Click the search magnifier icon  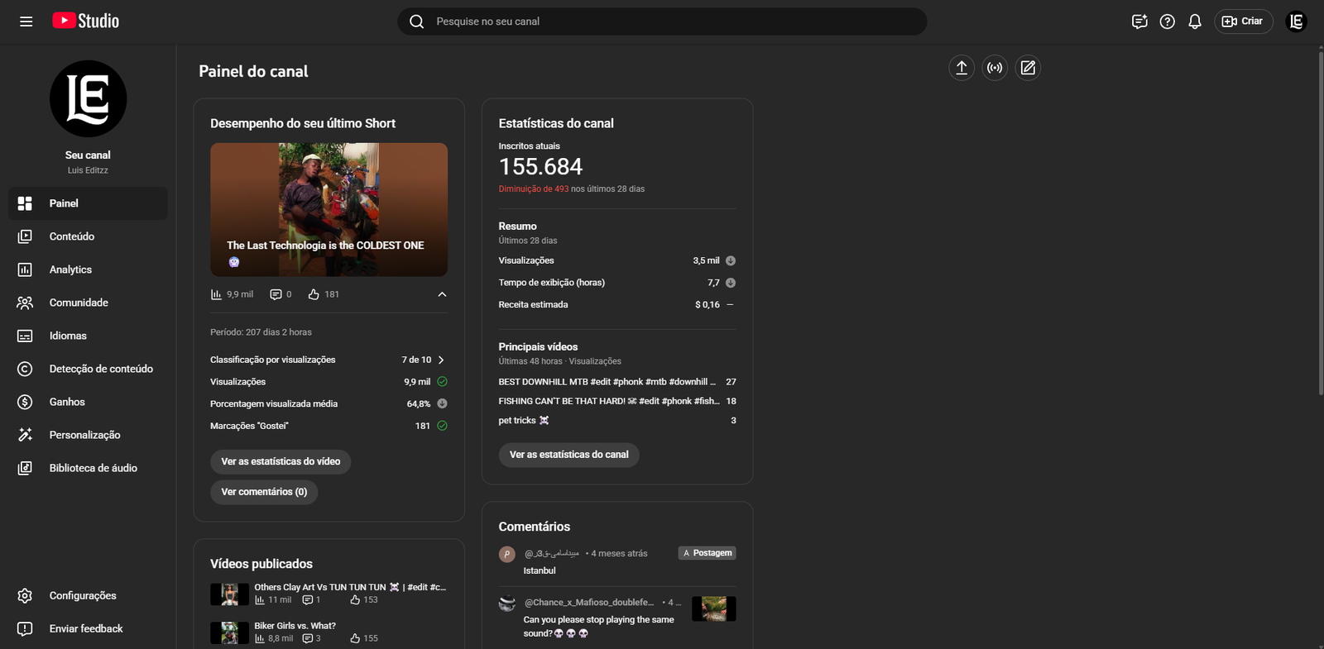417,21
